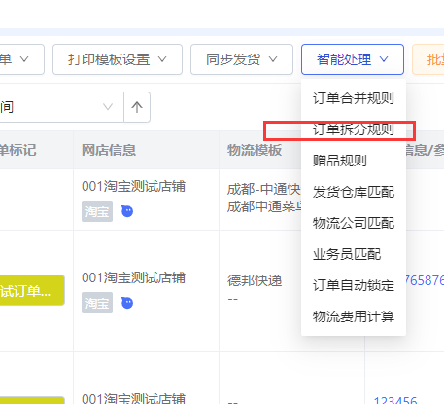Click the 淘宝 tag in 德邦快递 row
Image resolution: width=444 pixels, height=404 pixels.
click(97, 303)
